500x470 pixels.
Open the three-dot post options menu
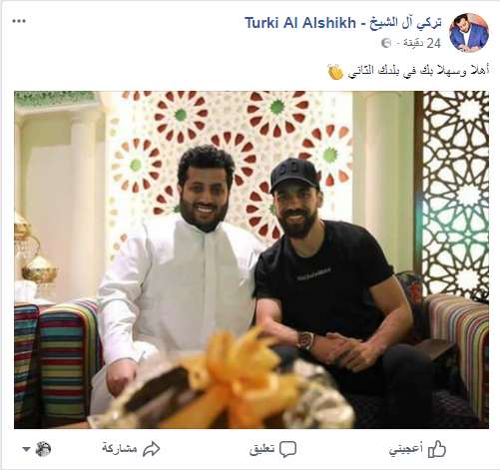19,21
